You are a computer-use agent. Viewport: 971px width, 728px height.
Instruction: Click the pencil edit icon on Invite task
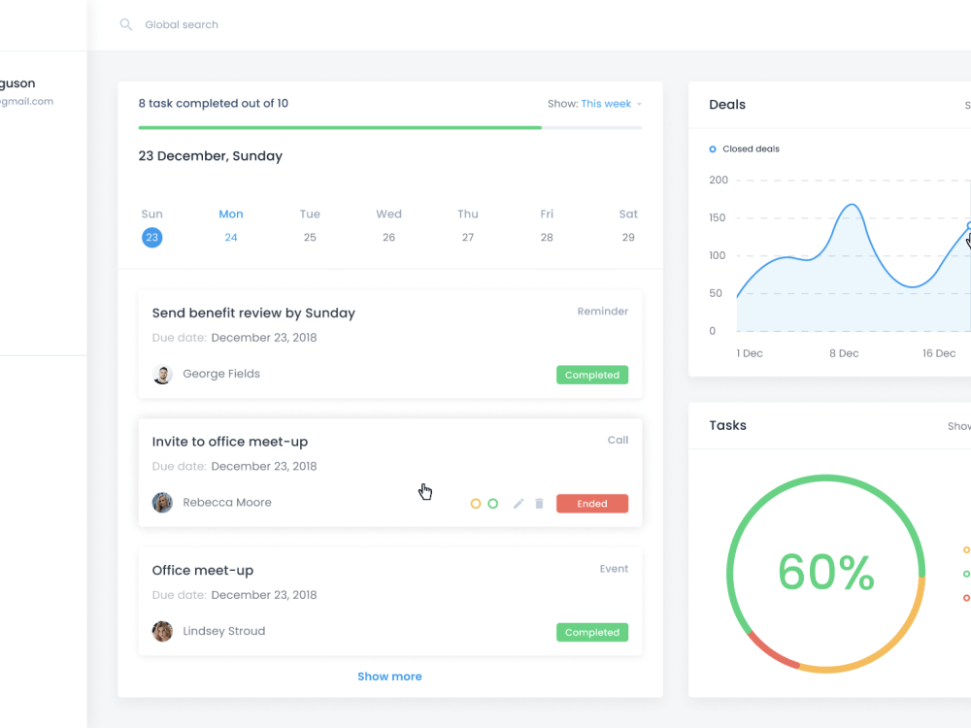click(x=519, y=503)
